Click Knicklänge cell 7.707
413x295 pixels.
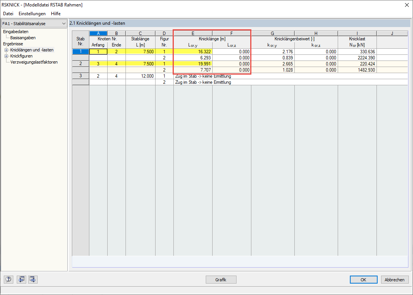[193, 70]
